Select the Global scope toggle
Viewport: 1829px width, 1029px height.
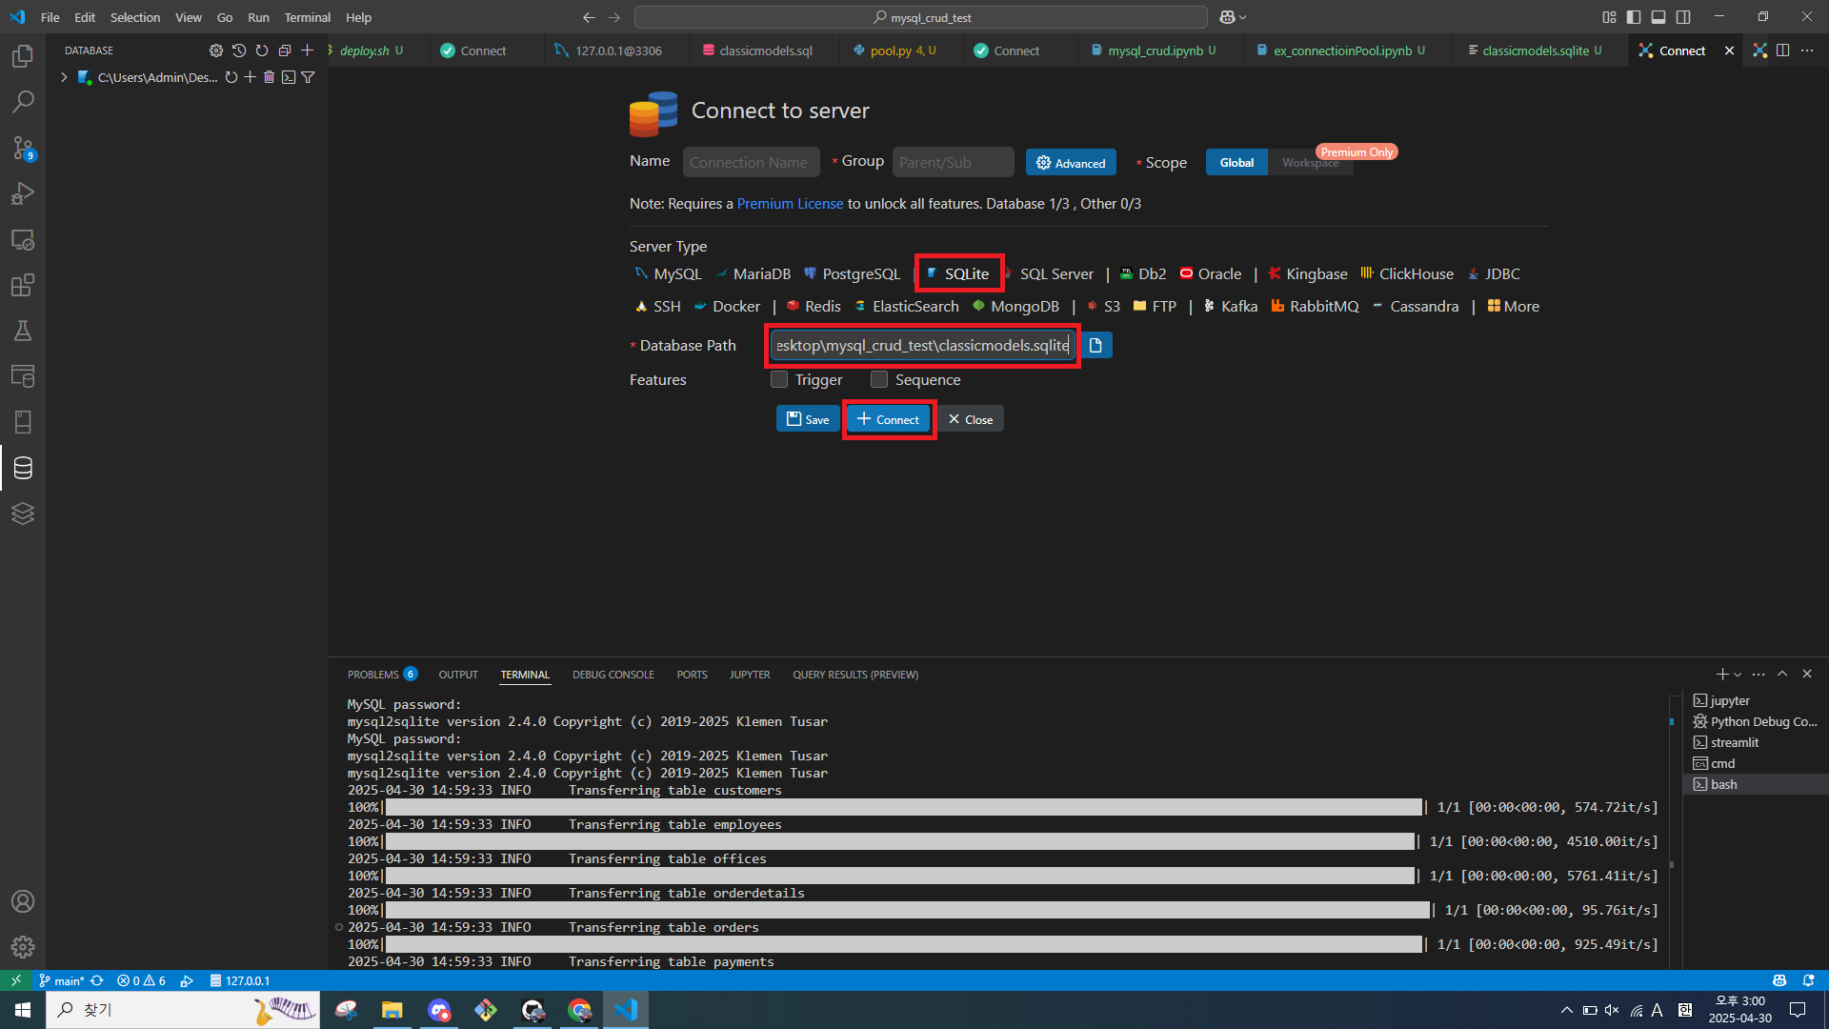point(1236,163)
